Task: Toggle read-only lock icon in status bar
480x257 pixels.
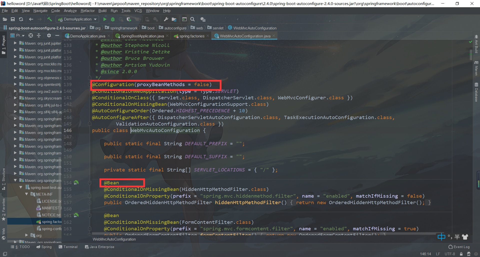Action: click(461, 254)
